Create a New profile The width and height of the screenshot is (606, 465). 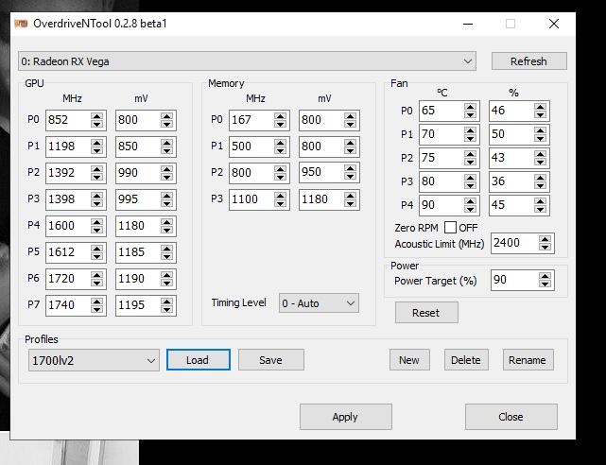409,360
